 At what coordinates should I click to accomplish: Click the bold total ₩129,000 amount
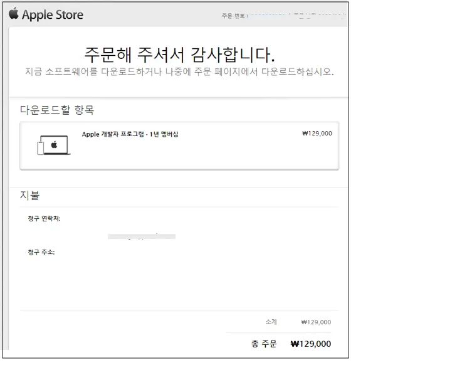click(311, 344)
